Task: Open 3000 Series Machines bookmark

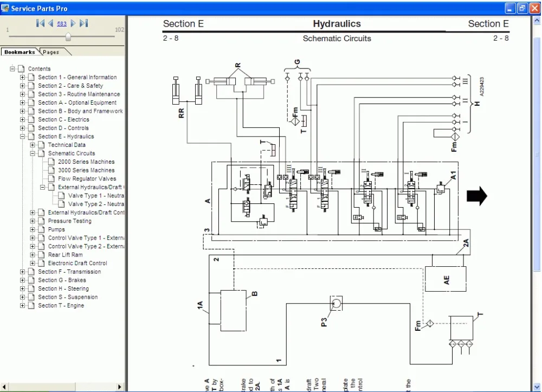Action: pyautogui.click(x=86, y=170)
